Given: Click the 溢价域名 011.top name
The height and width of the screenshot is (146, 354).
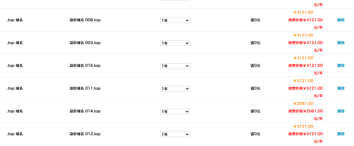Looking at the screenshot, I should pyautogui.click(x=85, y=88).
